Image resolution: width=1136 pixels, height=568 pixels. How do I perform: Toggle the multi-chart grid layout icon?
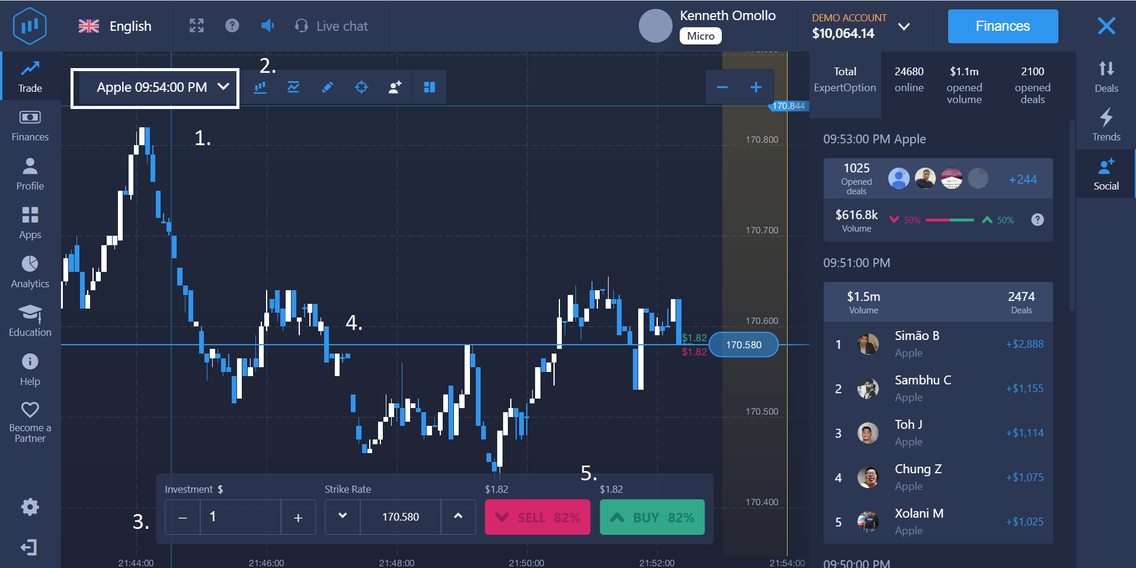[x=429, y=87]
